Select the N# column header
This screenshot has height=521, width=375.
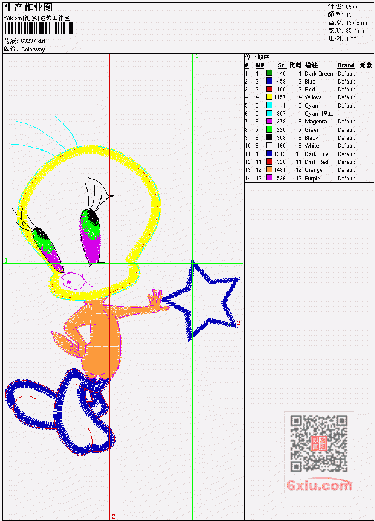pyautogui.click(x=259, y=65)
